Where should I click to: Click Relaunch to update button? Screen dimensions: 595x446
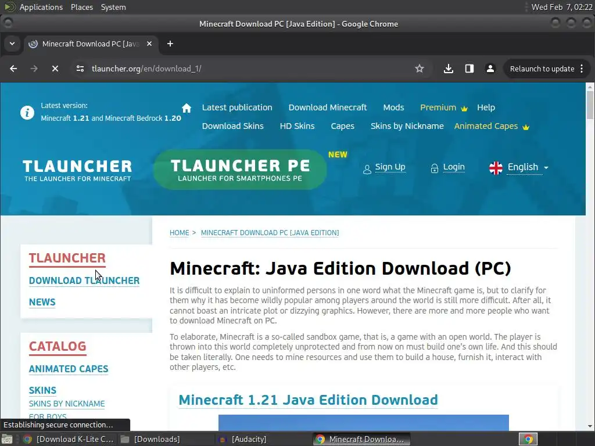(x=542, y=69)
